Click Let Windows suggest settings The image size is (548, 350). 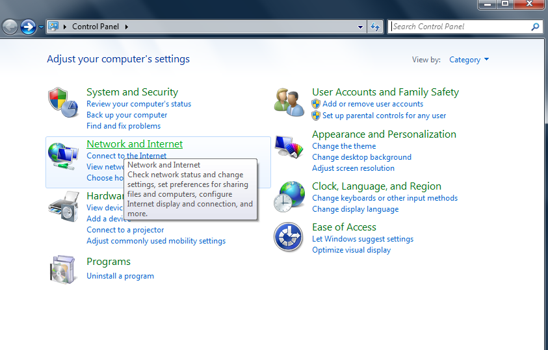point(363,239)
